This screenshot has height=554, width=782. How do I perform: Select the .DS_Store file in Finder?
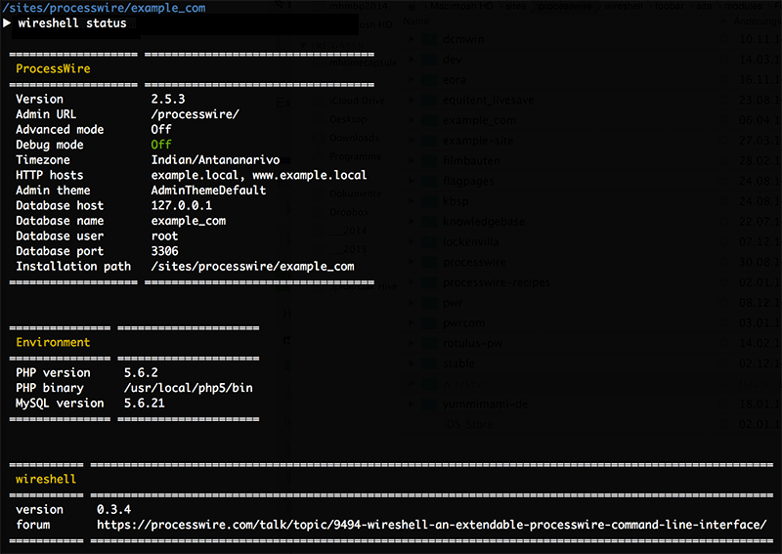[x=468, y=424]
